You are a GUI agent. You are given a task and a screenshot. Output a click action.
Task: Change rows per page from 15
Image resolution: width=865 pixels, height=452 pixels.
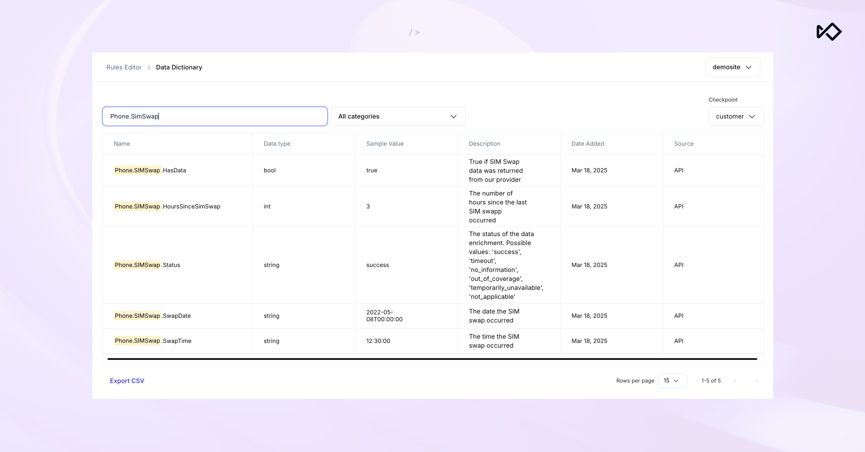tap(672, 381)
